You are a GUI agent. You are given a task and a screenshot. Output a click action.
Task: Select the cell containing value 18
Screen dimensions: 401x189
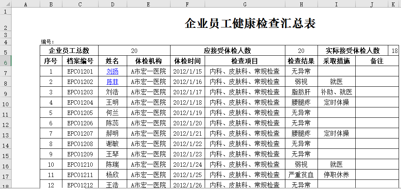click(x=394, y=51)
